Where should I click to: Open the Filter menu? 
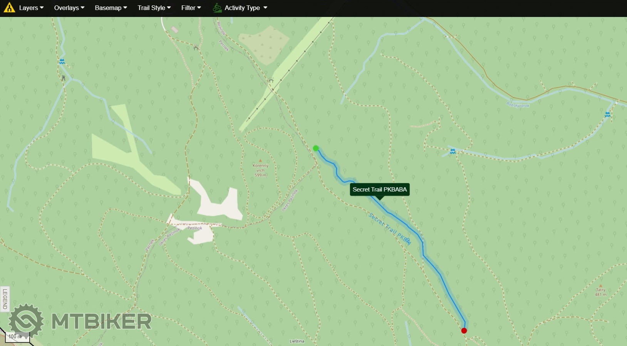[x=191, y=8]
